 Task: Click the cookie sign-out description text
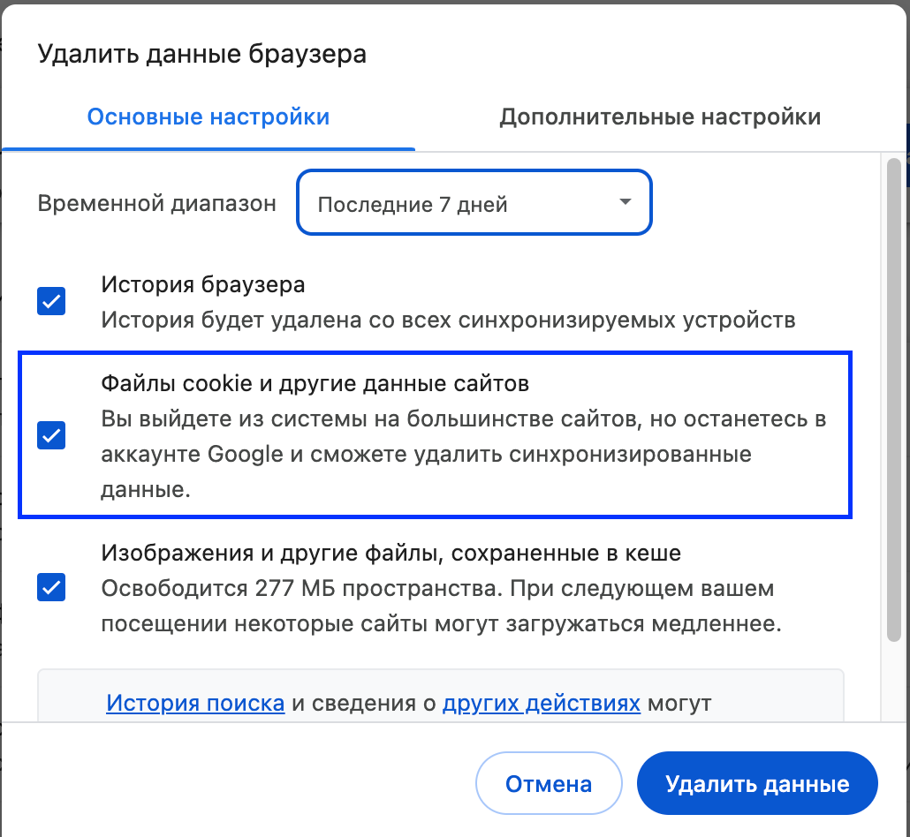tap(463, 454)
